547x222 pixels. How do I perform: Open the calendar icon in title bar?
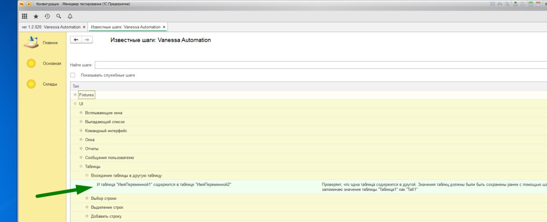pyautogui.click(x=538, y=4)
